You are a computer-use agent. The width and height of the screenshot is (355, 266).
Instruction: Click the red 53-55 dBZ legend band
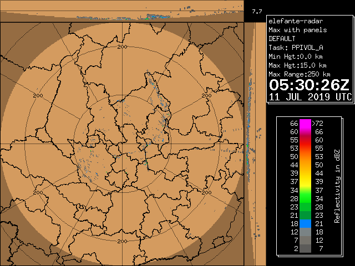click(x=306, y=149)
